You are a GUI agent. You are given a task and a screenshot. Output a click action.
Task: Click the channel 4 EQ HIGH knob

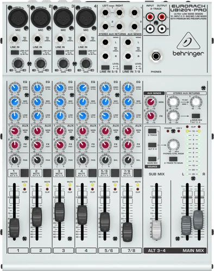[83, 88]
